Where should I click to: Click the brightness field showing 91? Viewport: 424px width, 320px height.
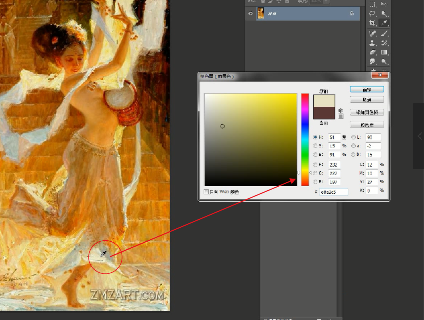coord(334,154)
